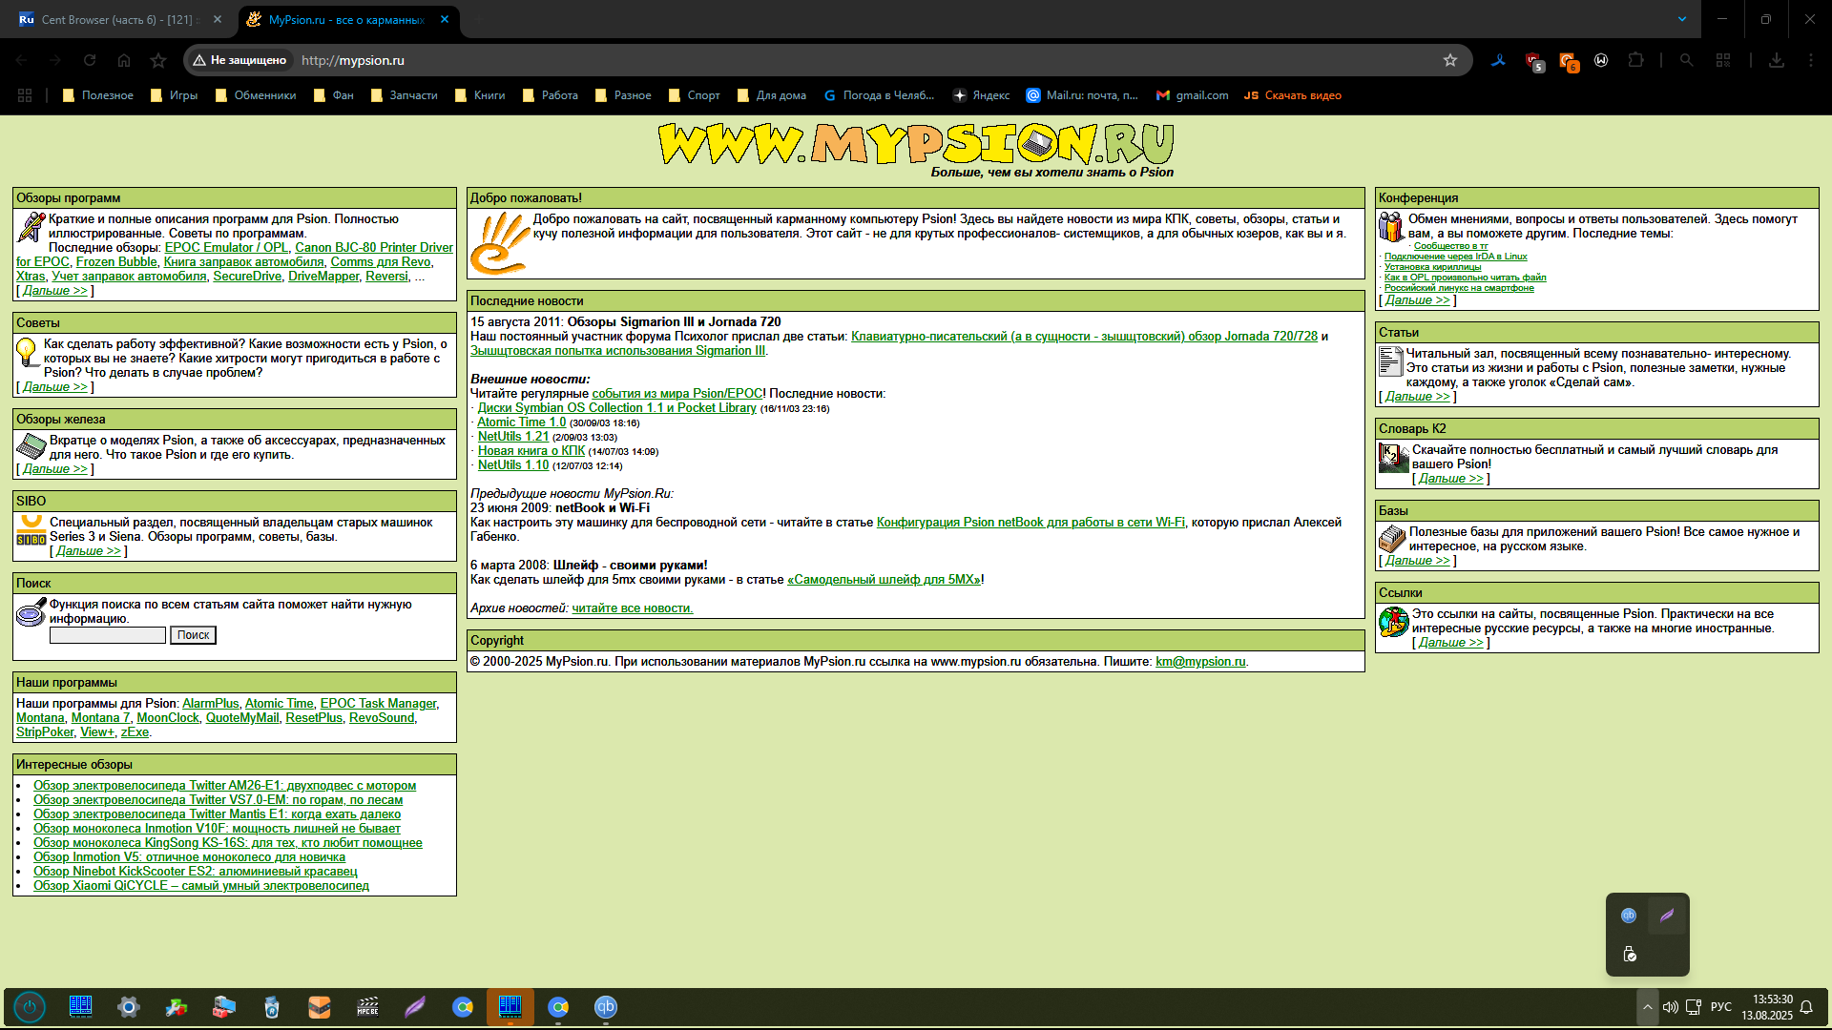Open the NetUtils 1.21 news link

coord(513,437)
